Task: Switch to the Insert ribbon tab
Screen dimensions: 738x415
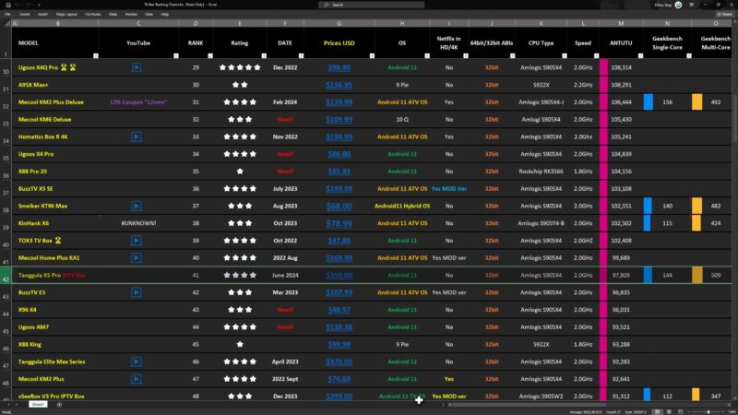Action: pyautogui.click(x=42, y=14)
